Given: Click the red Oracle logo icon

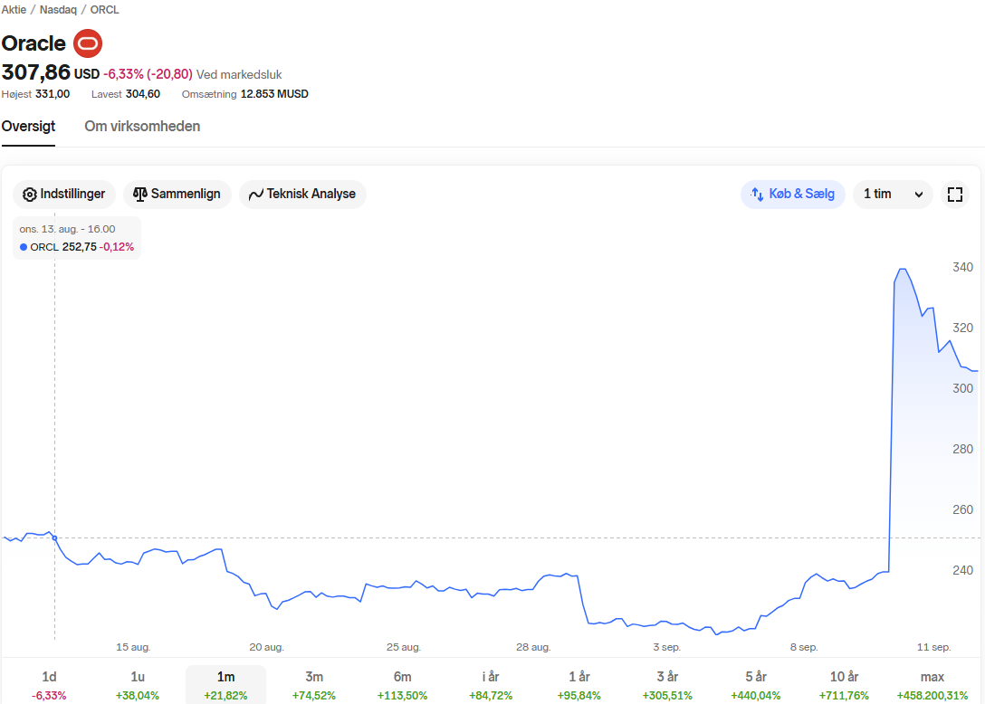Looking at the screenshot, I should click(88, 43).
